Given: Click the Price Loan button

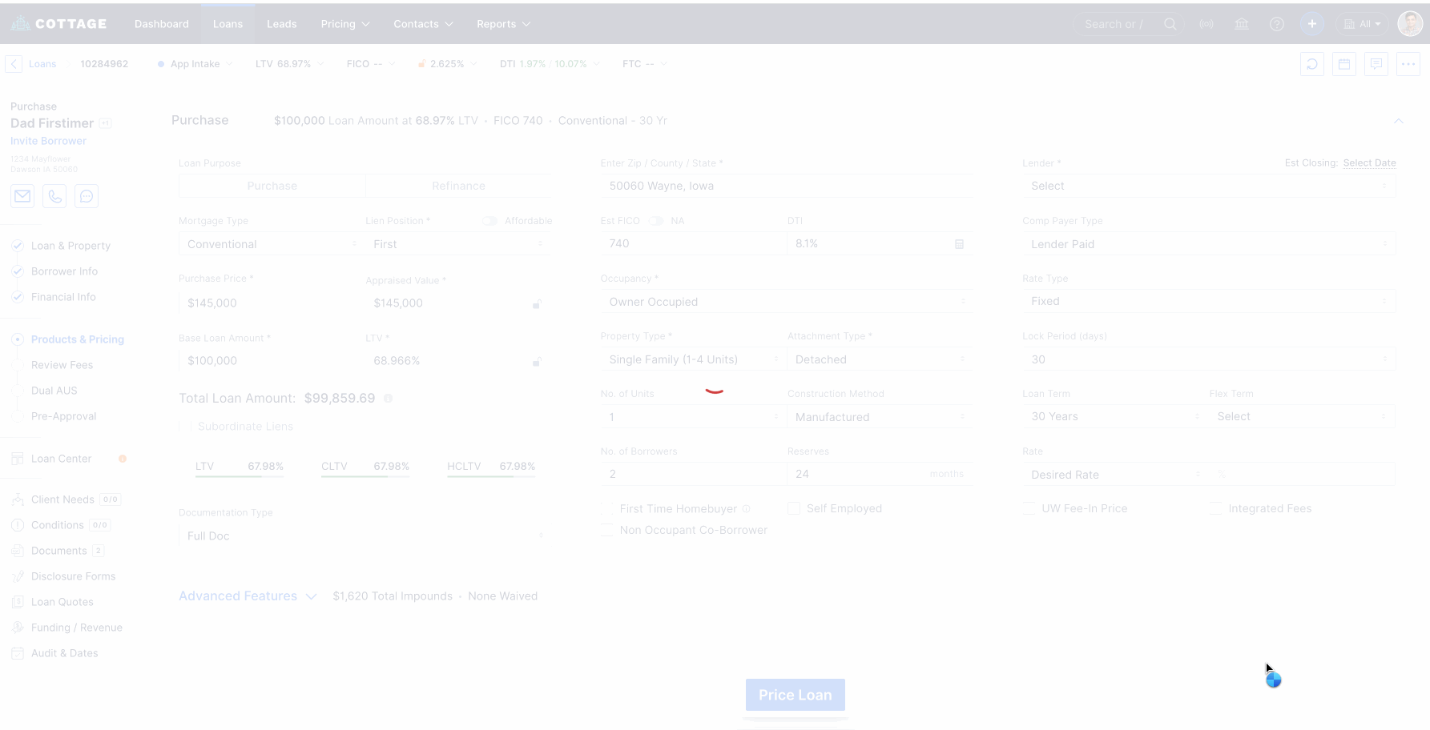Looking at the screenshot, I should tap(796, 695).
